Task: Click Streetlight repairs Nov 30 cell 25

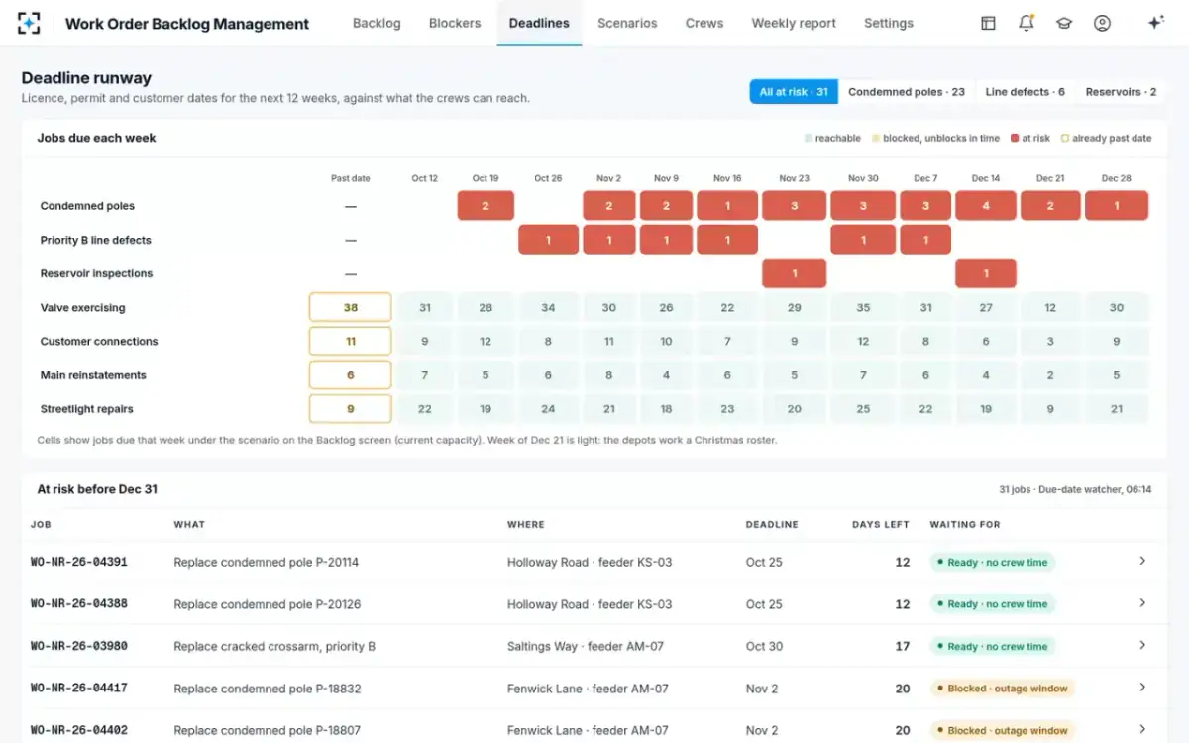Action: pos(863,409)
